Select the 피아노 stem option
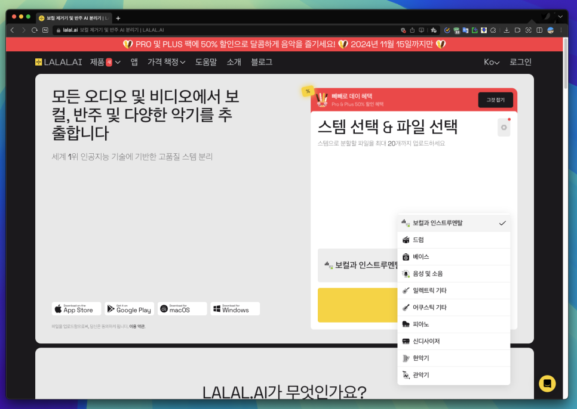The image size is (577, 409). click(454, 324)
